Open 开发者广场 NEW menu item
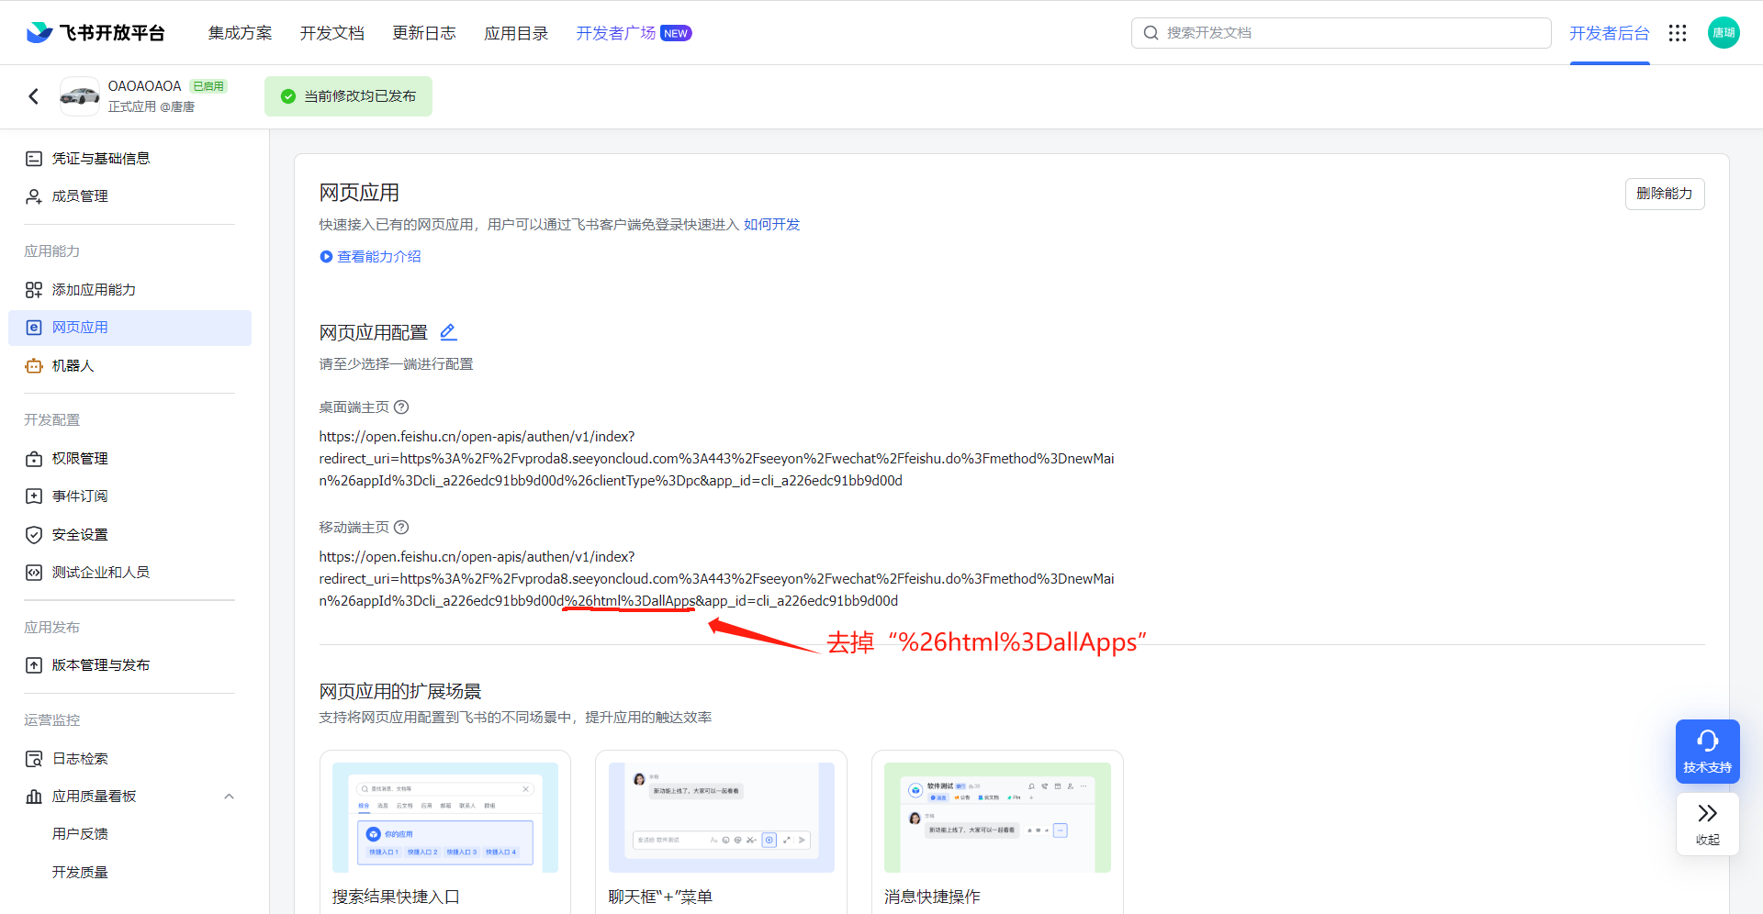This screenshot has width=1763, height=914. [x=634, y=33]
